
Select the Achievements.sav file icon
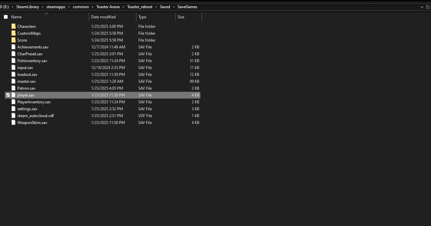13,47
